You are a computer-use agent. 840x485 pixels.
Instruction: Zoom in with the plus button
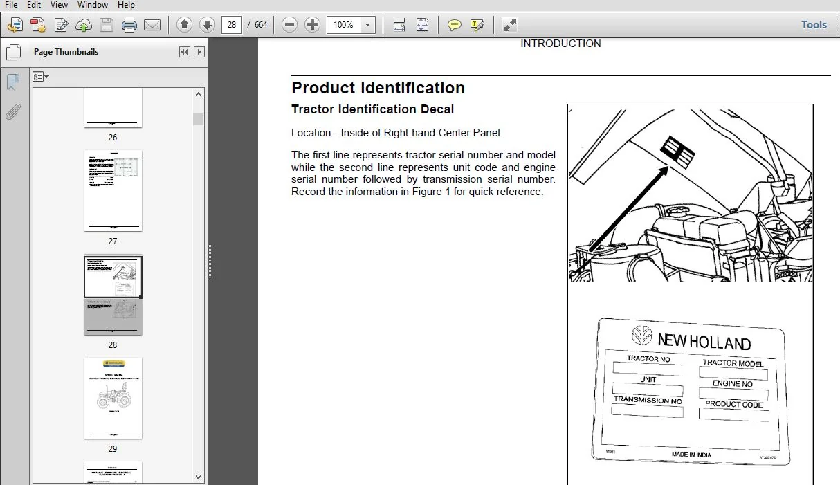(313, 25)
